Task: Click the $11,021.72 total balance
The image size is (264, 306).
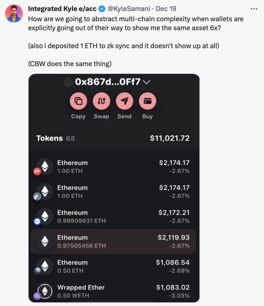Action: click(170, 138)
